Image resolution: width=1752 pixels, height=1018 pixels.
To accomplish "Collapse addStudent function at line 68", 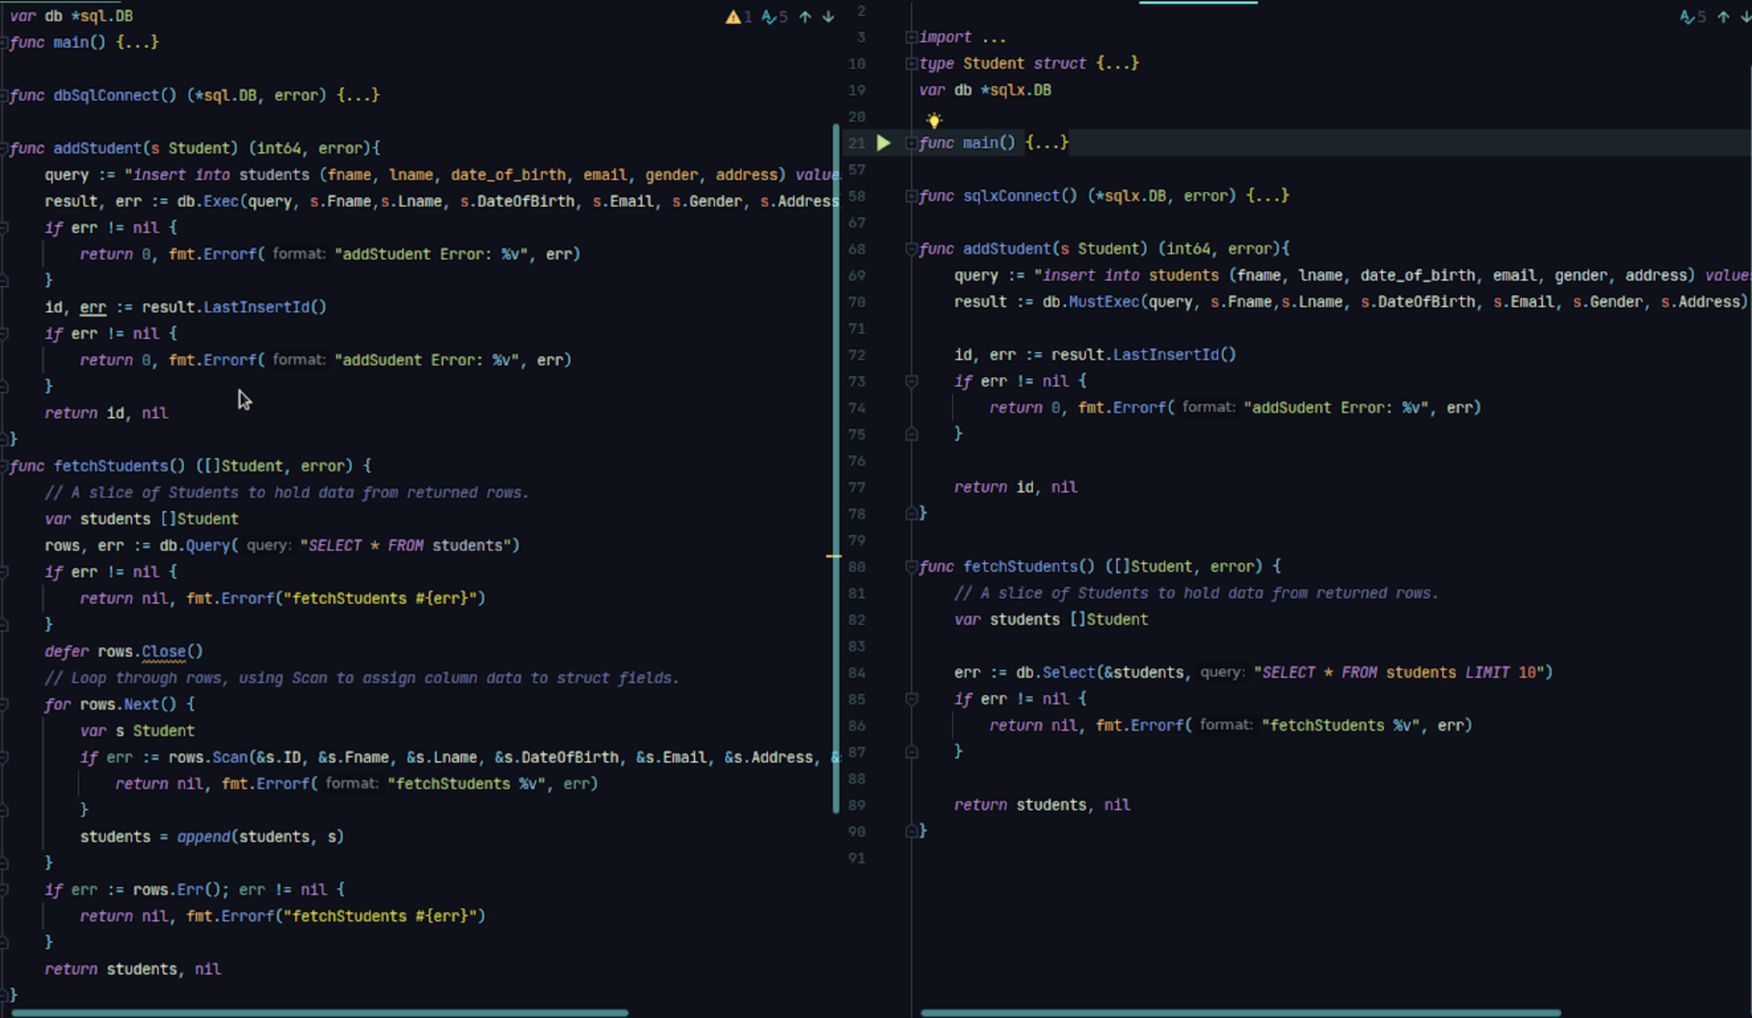I will [x=911, y=249].
